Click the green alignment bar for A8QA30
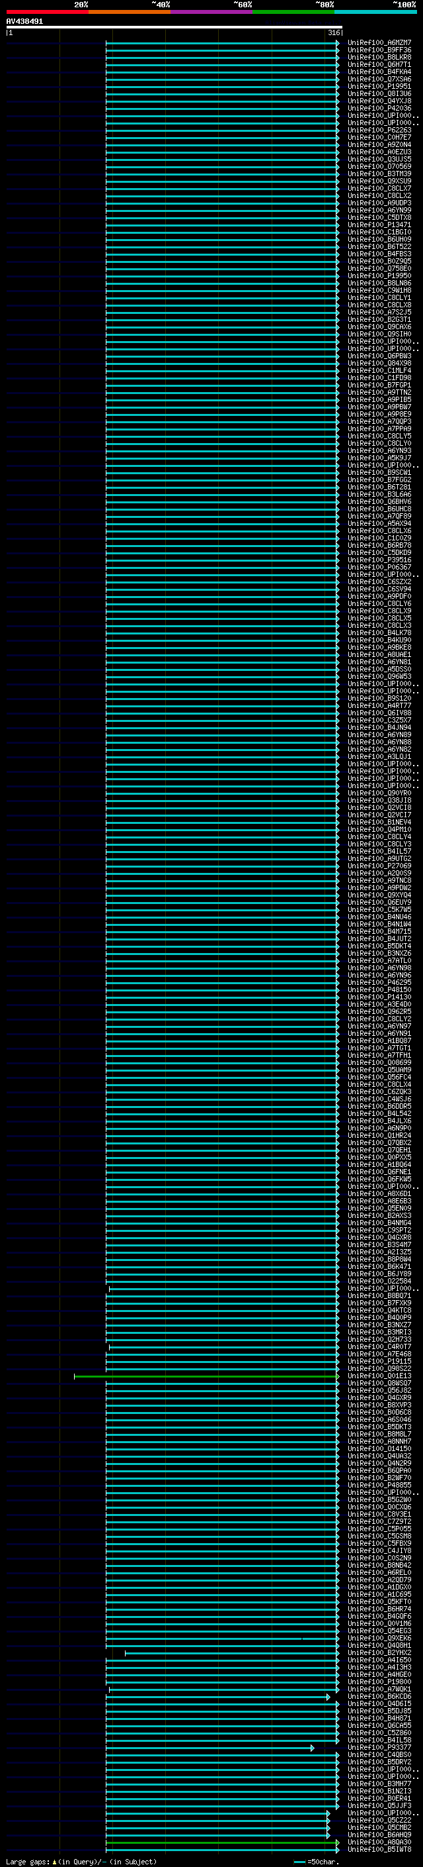 click(222, 1842)
